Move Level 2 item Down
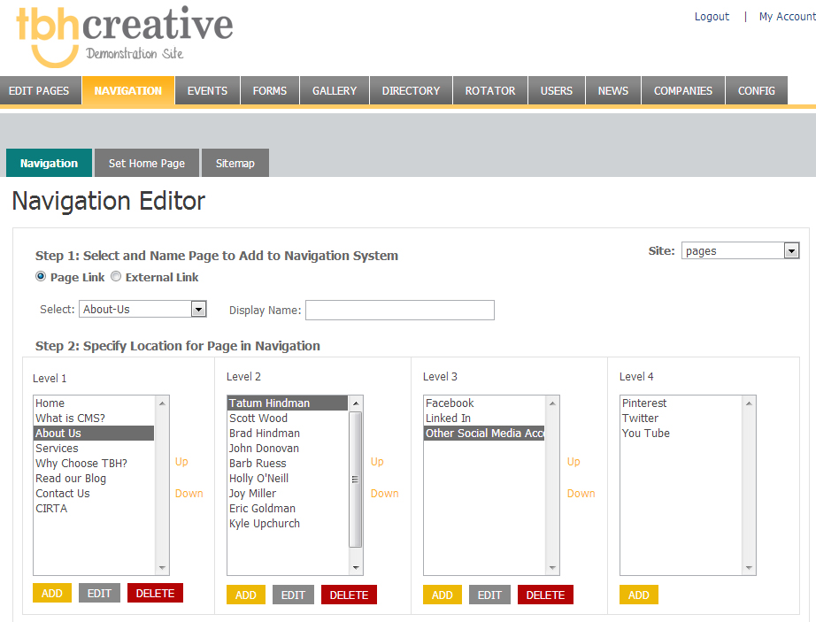This screenshot has height=622, width=816. tap(384, 494)
